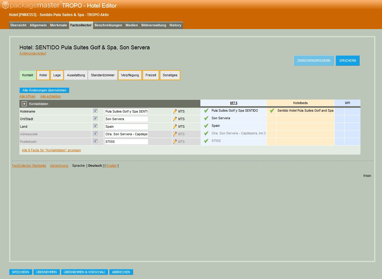This screenshot has width=382, height=279.
Task: Click the ABBRECHEN button
Action: tap(121, 272)
